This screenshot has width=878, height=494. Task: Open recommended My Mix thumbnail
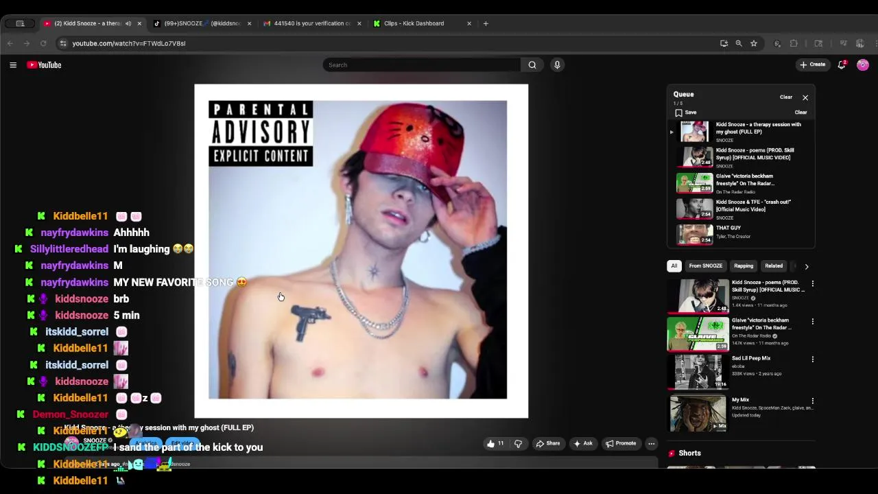(x=698, y=413)
